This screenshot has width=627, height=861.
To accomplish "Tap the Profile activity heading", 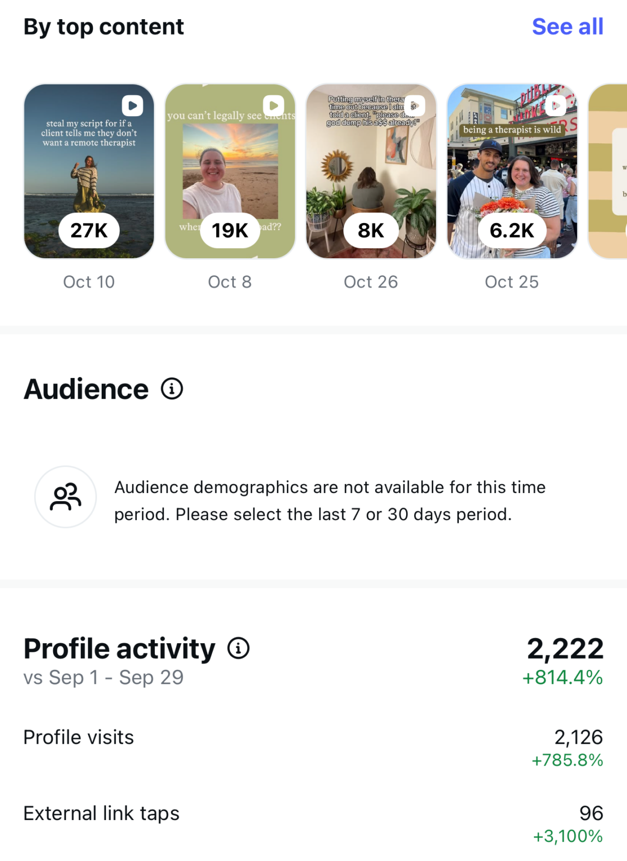I will [x=119, y=649].
